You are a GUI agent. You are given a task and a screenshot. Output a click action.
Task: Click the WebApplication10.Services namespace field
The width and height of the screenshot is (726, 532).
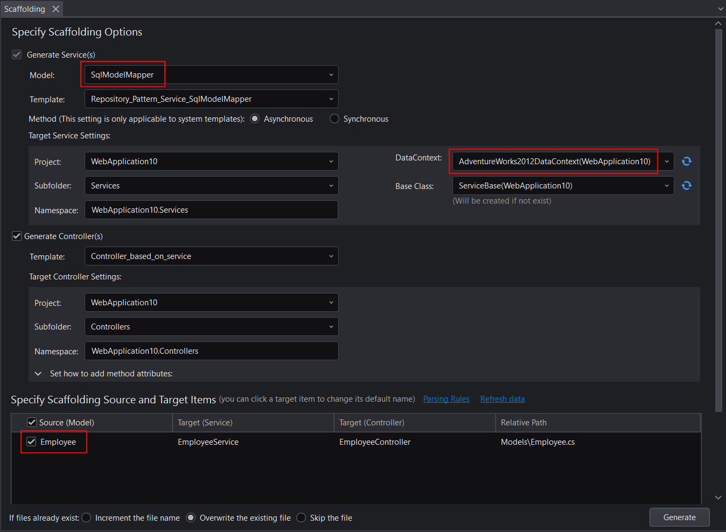(x=211, y=210)
